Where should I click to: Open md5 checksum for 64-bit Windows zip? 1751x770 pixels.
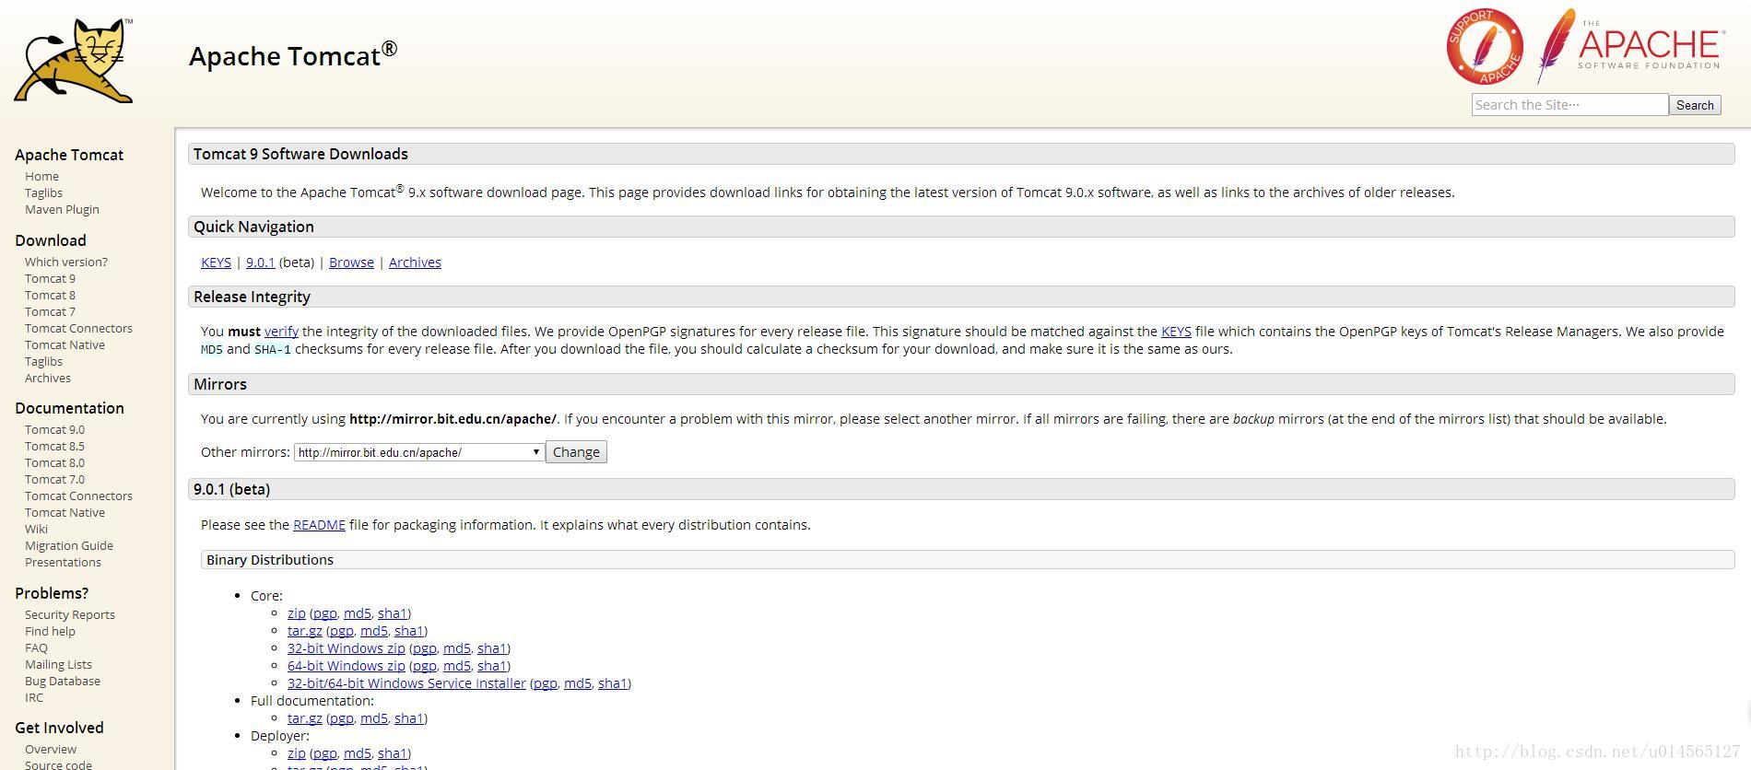click(x=456, y=666)
